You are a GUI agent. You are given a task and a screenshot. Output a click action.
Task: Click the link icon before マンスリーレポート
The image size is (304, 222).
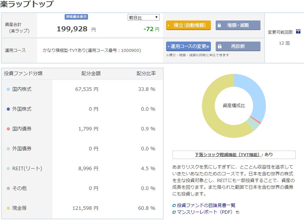pyautogui.click(x=174, y=212)
